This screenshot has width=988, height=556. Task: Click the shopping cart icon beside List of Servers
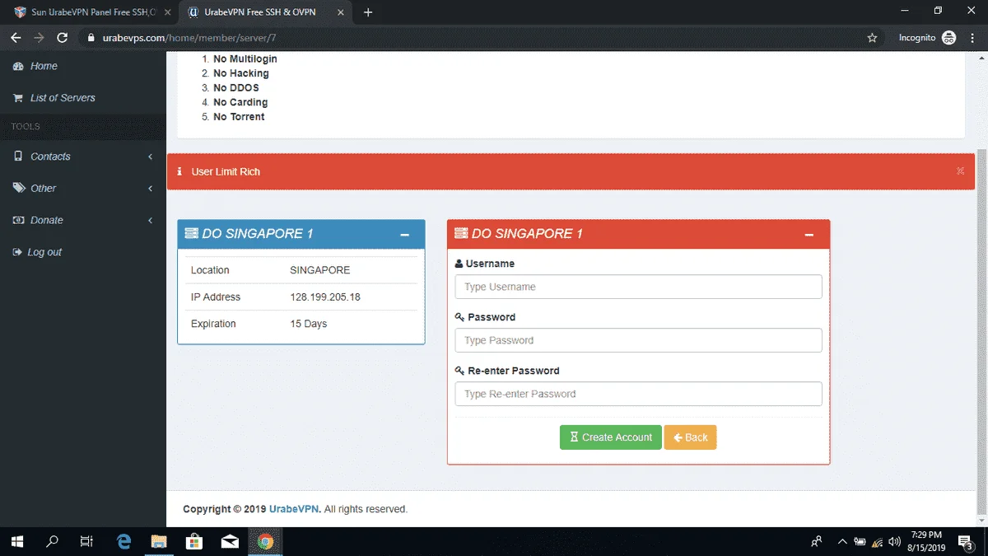pos(18,98)
